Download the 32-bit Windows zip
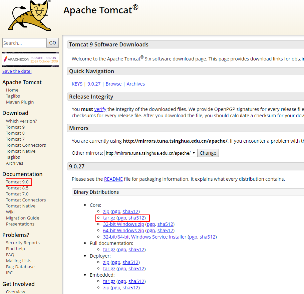This screenshot has height=294, width=304. (x=123, y=224)
